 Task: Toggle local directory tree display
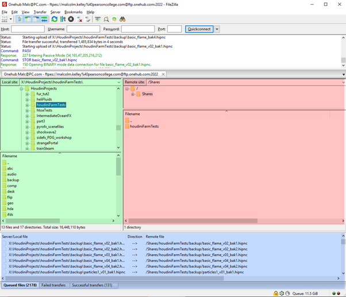(x=28, y=20)
